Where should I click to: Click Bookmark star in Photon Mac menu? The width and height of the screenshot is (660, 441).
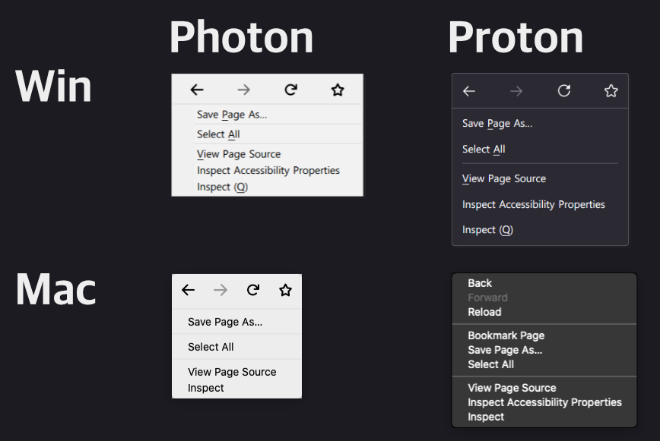285,290
